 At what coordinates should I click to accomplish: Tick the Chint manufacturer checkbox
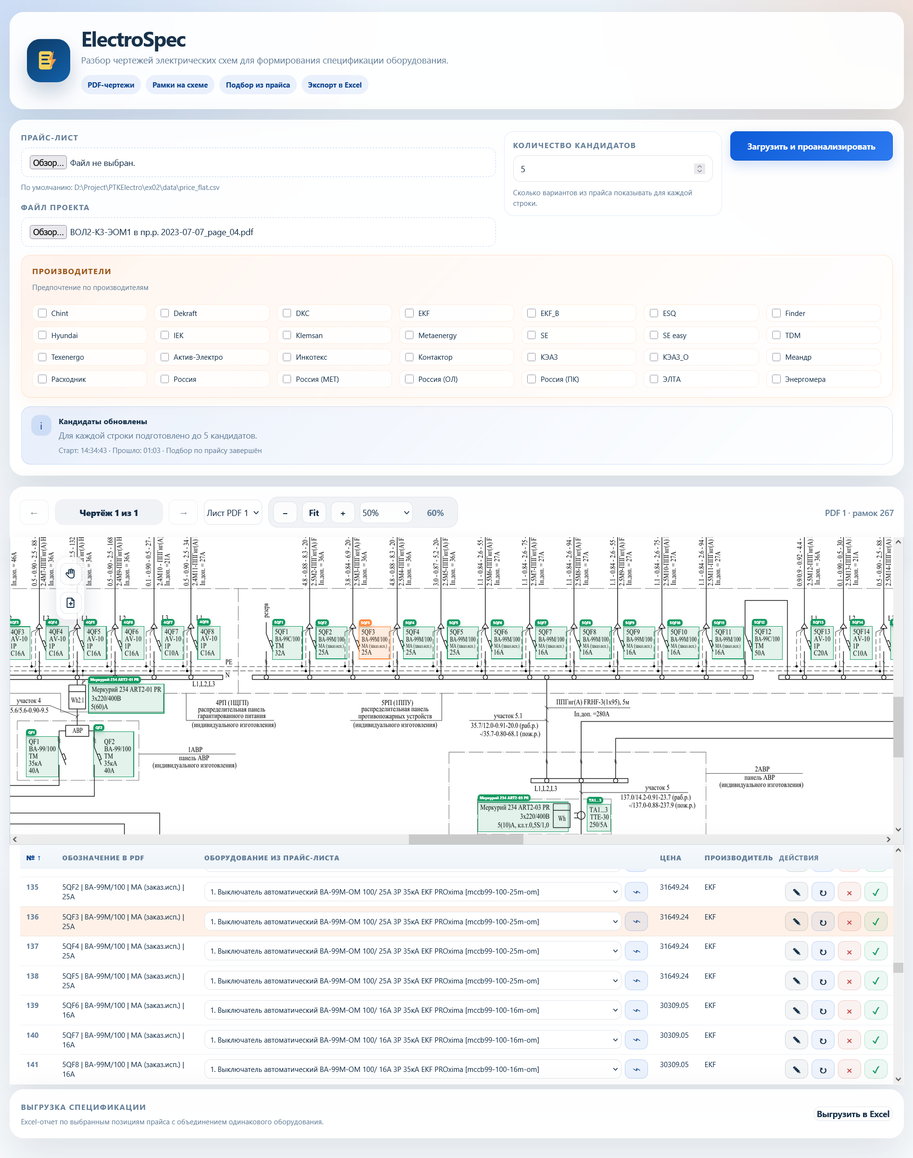(x=42, y=313)
